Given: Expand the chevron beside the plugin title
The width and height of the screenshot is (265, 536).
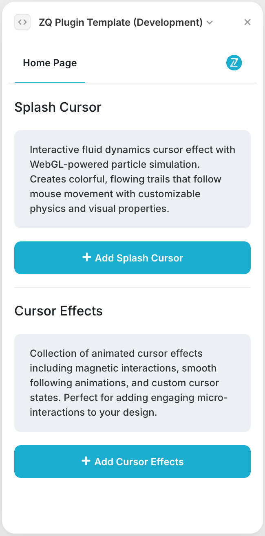Looking at the screenshot, I should pyautogui.click(x=210, y=23).
